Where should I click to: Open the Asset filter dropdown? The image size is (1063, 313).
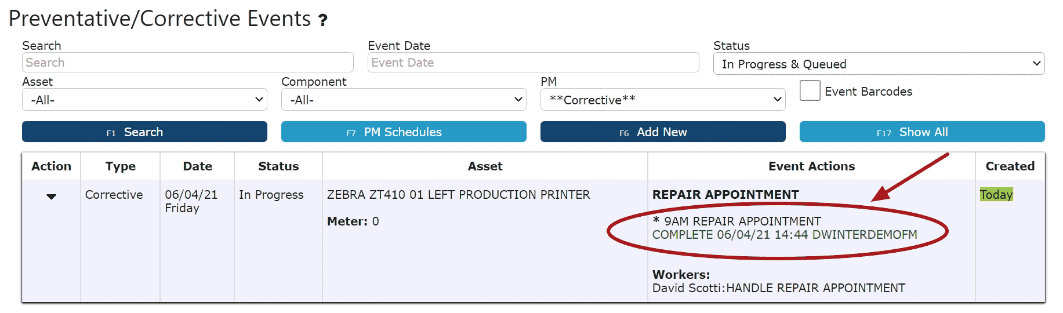[x=144, y=100]
